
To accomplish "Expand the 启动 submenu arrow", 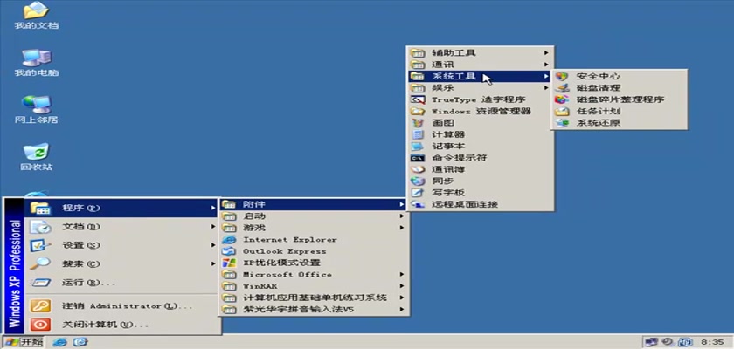I will [402, 216].
